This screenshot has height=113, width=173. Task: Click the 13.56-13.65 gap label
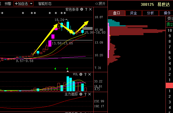click(62, 43)
